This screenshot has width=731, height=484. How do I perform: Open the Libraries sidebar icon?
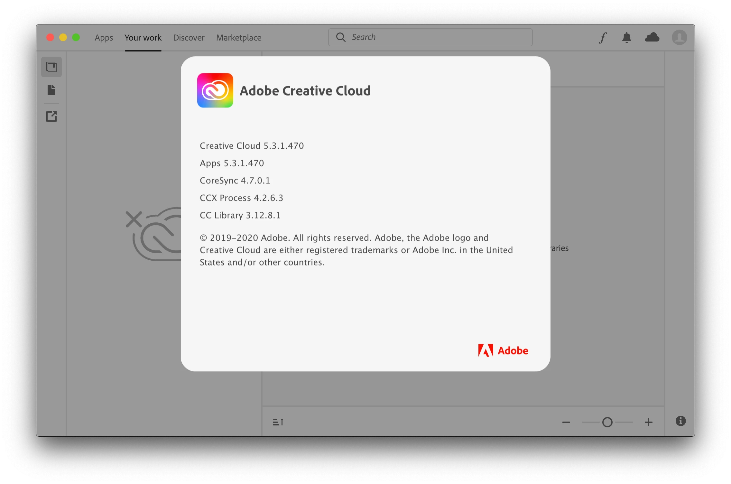(x=51, y=67)
